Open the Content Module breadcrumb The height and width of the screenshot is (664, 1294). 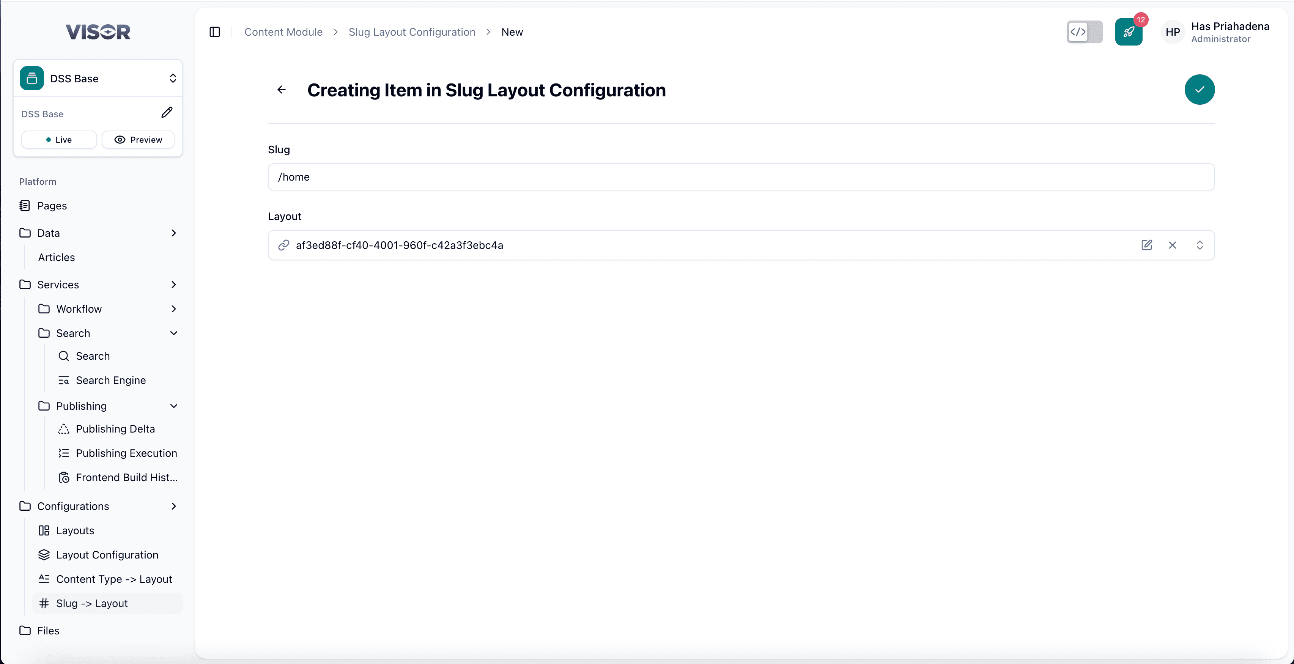pyautogui.click(x=283, y=31)
